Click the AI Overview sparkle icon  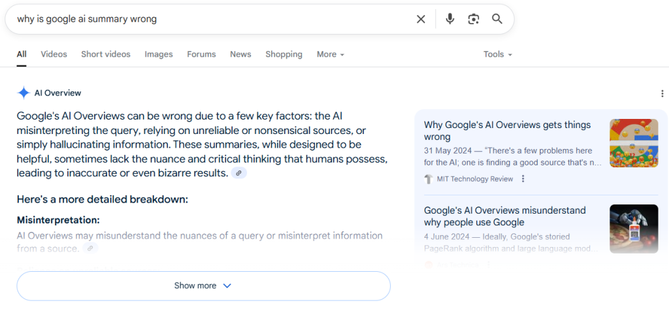[24, 93]
